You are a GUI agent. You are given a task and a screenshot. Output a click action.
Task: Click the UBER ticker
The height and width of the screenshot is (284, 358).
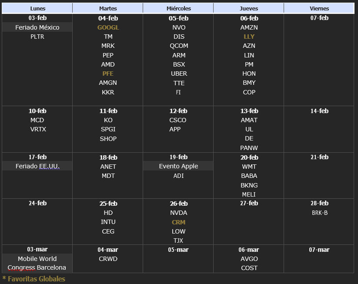pos(179,74)
